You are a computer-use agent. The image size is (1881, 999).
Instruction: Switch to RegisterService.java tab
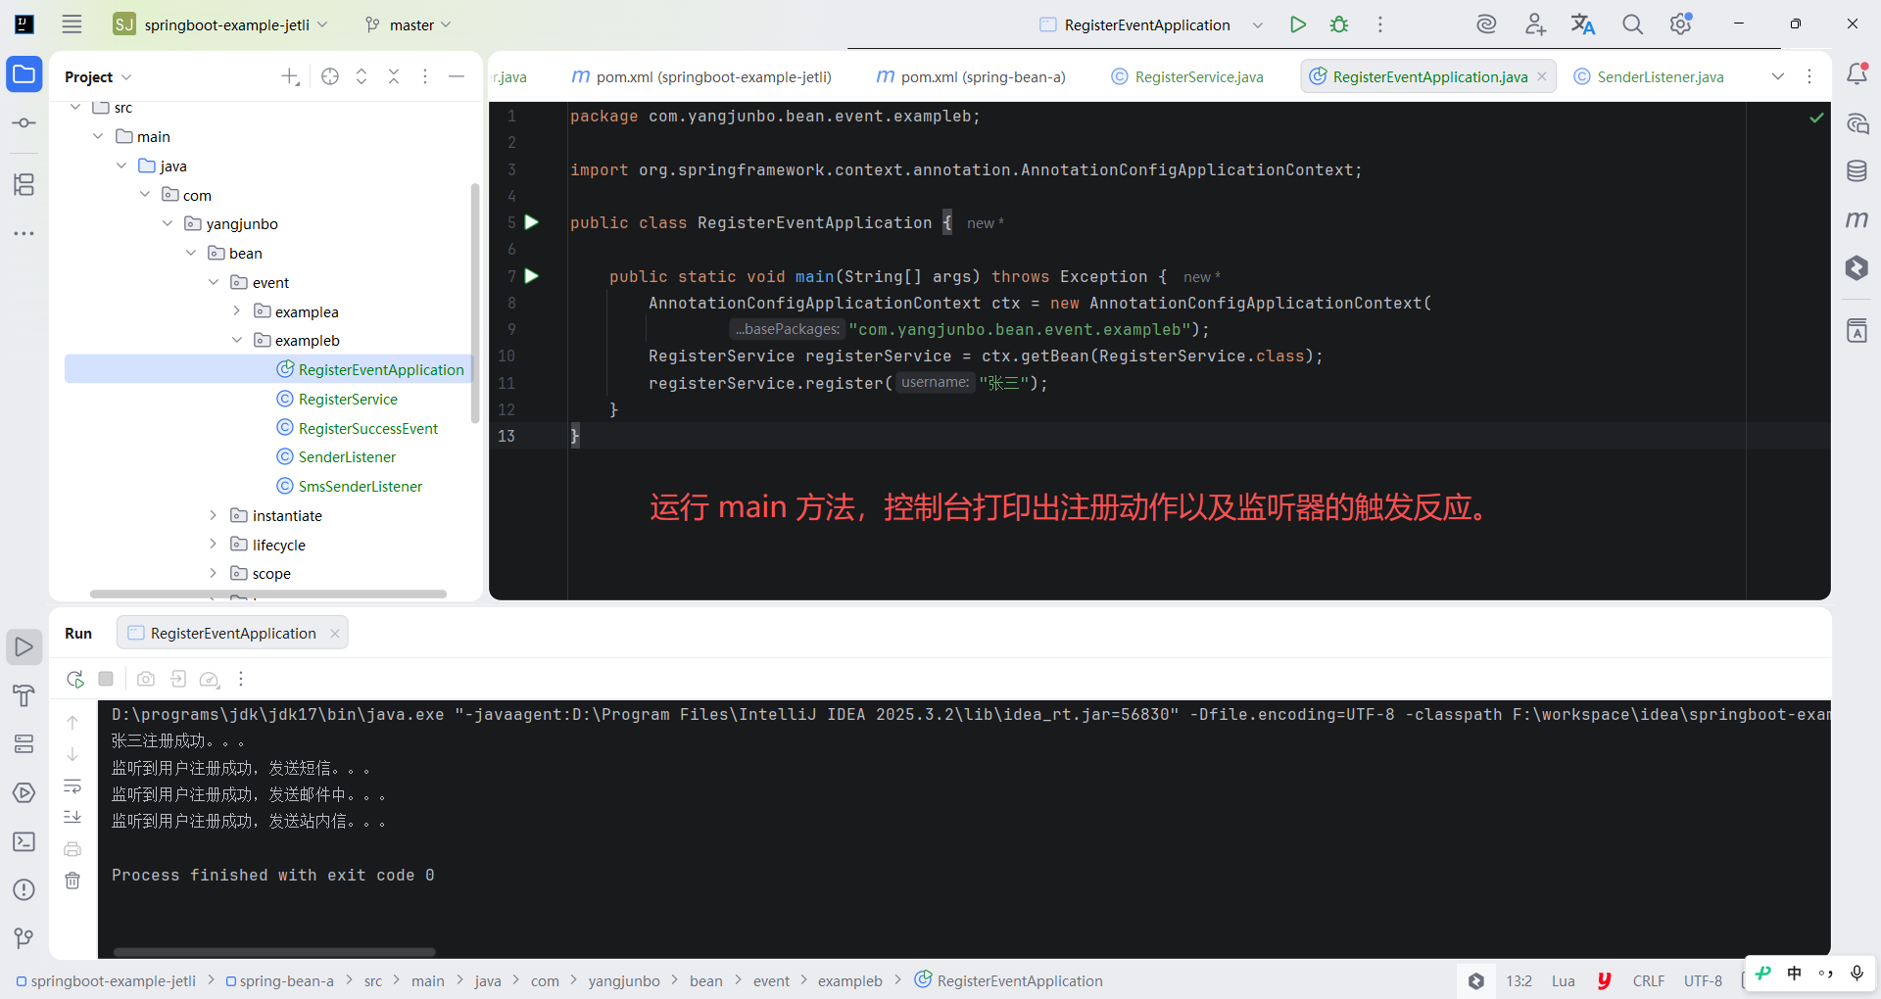[1187, 76]
